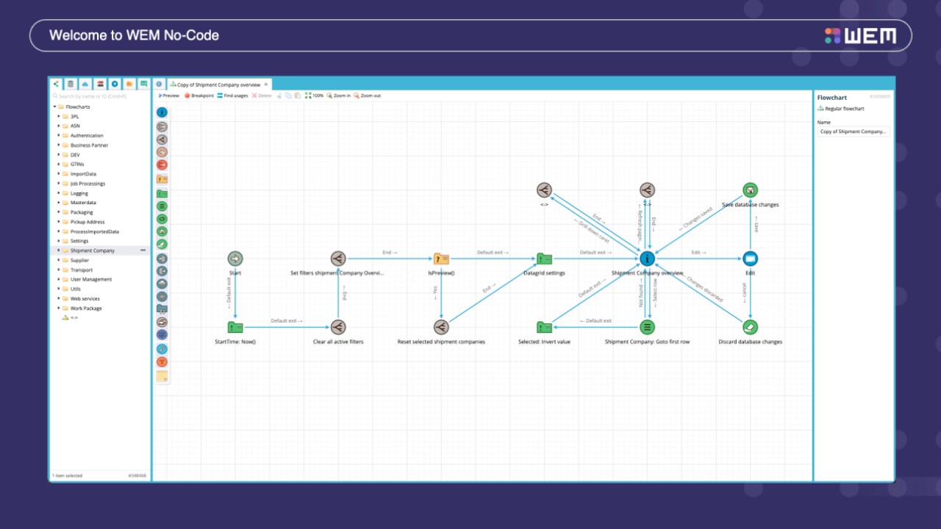941x529 pixels.
Task: Click the Preview toolbar button
Action: click(x=169, y=96)
